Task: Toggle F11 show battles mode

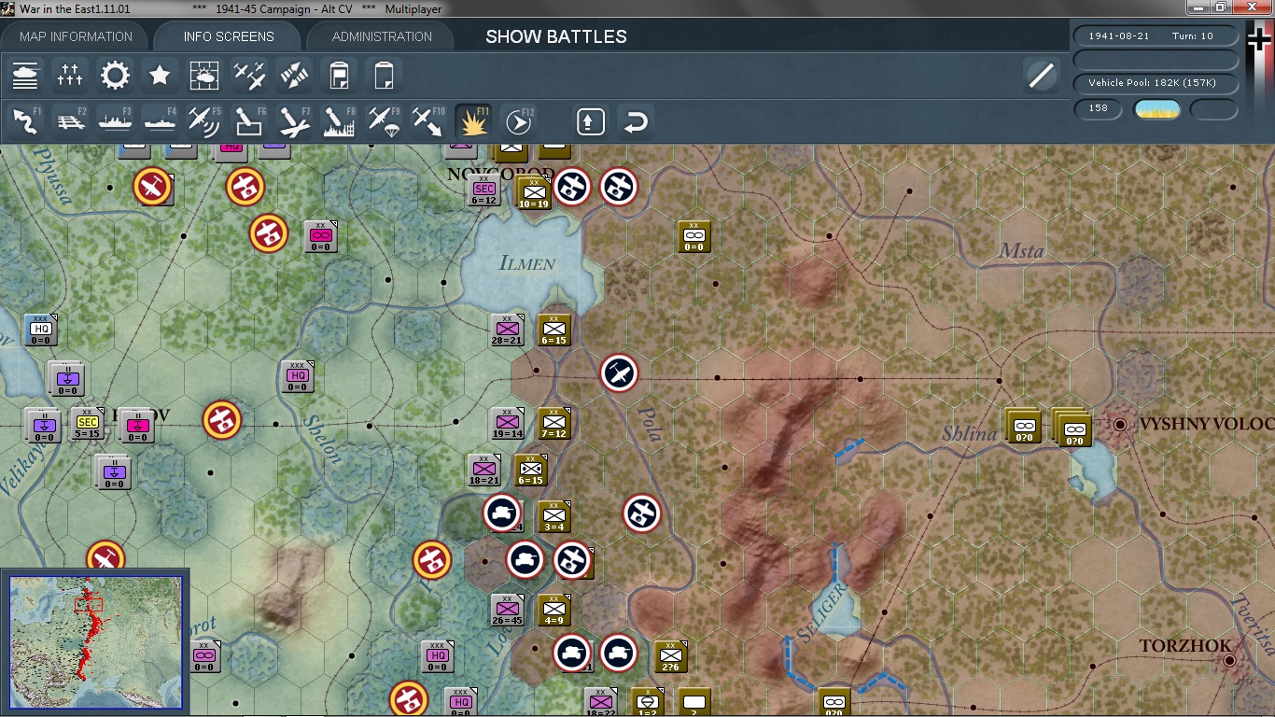Action: (473, 121)
